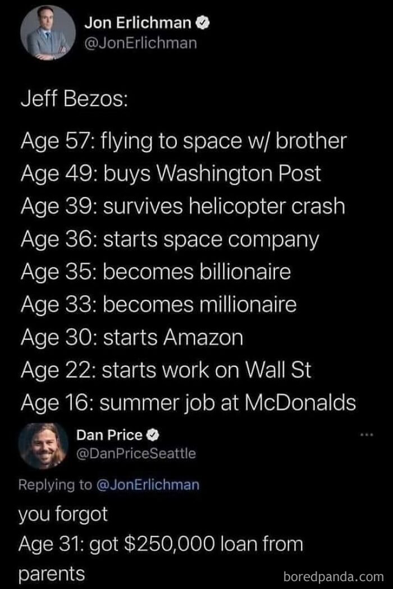Open the boredpanda.com watermark link
The image size is (393, 589).
point(333,578)
